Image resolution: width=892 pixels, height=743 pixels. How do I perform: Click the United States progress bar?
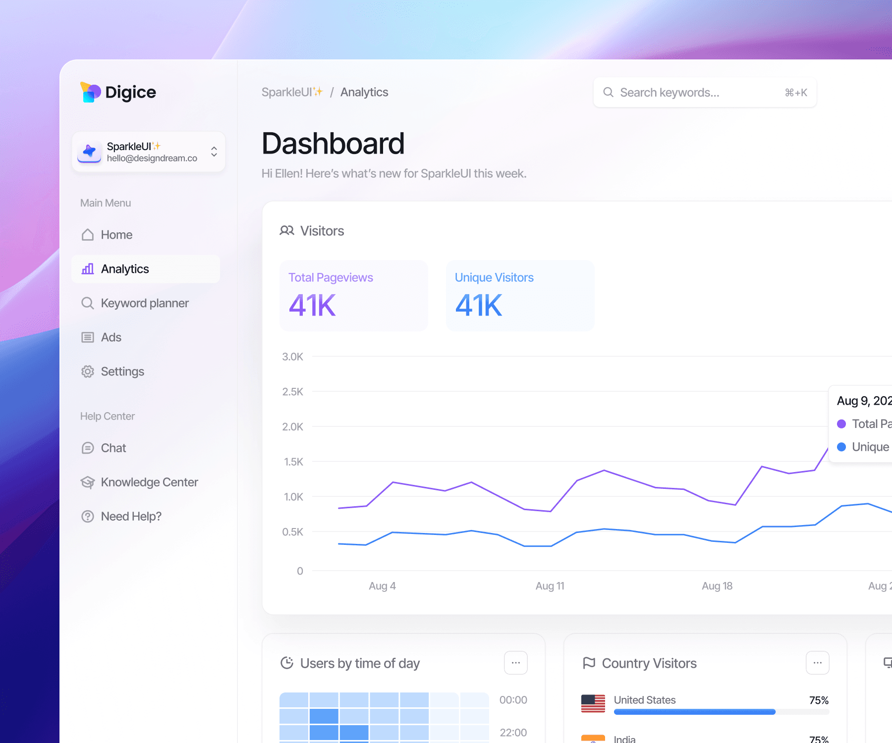(x=722, y=712)
